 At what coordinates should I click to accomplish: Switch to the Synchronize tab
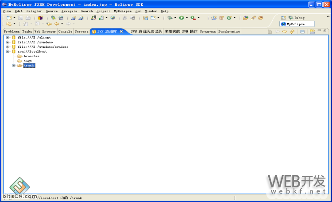(x=229, y=31)
